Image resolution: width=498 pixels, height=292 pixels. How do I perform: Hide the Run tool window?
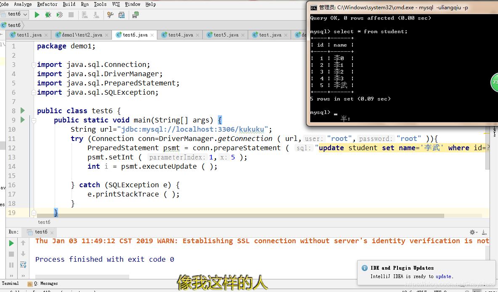coord(484,232)
